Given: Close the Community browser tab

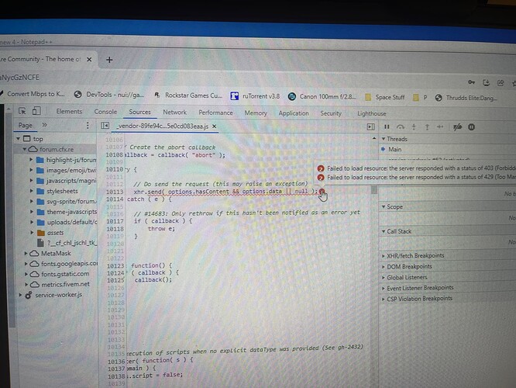Looking at the screenshot, I should click(89, 59).
